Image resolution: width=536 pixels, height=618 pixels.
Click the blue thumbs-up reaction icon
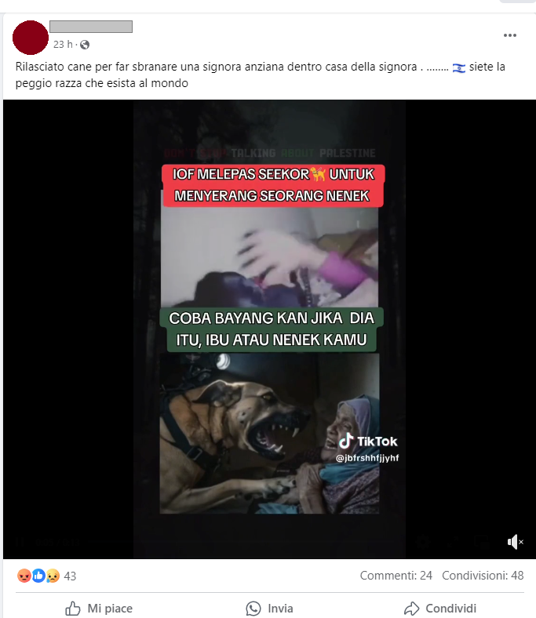tap(38, 576)
